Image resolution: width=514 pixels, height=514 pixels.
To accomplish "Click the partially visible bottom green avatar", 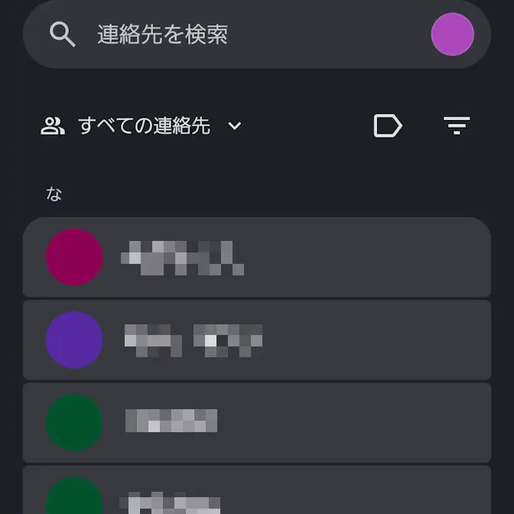I will (x=74, y=499).
